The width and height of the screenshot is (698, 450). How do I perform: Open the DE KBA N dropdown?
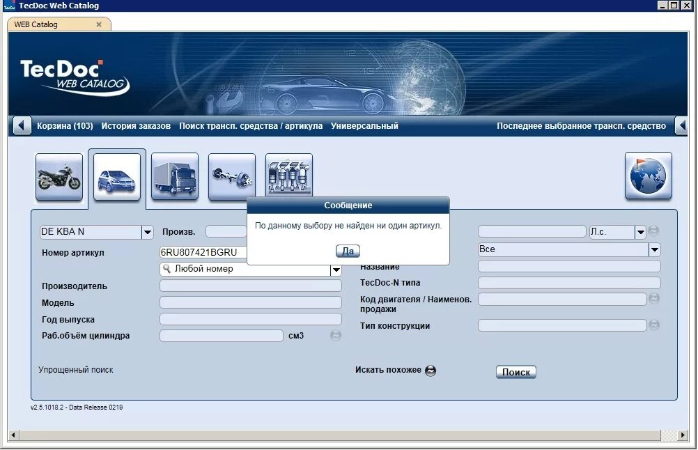148,232
